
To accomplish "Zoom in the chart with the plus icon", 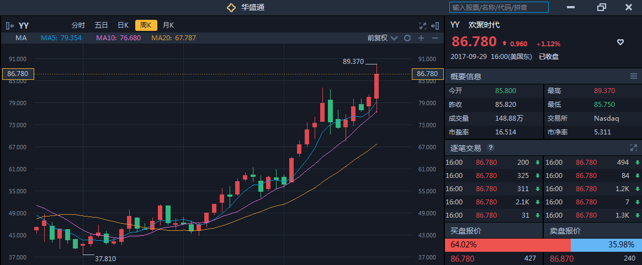I will click(x=421, y=38).
